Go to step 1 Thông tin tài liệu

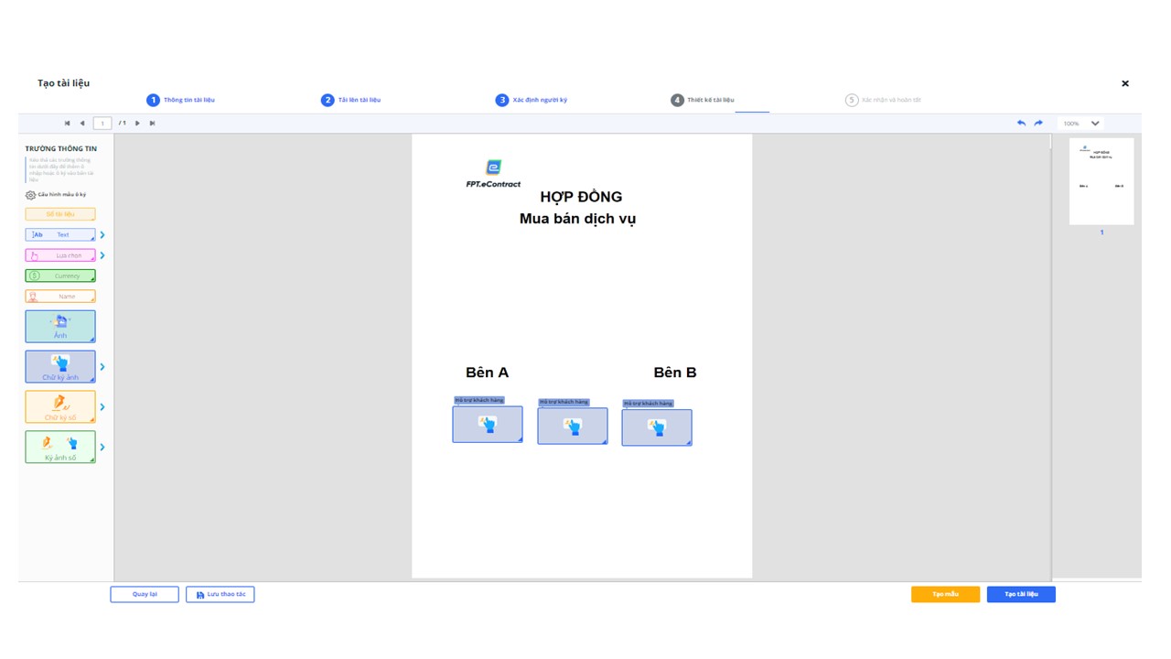tap(181, 100)
